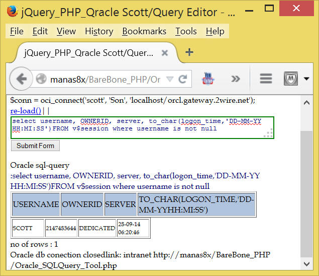Click the page scrollbar down arrow
This screenshot has height=276, width=319.
pos(306,264)
